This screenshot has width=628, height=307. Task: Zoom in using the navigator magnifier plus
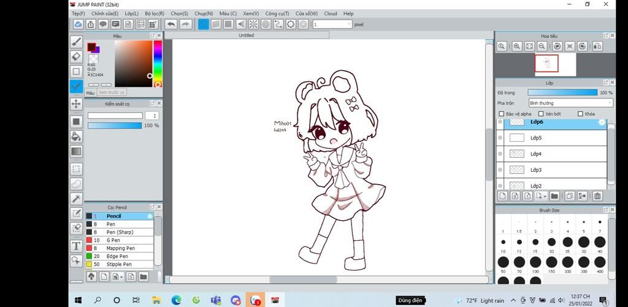(517, 46)
